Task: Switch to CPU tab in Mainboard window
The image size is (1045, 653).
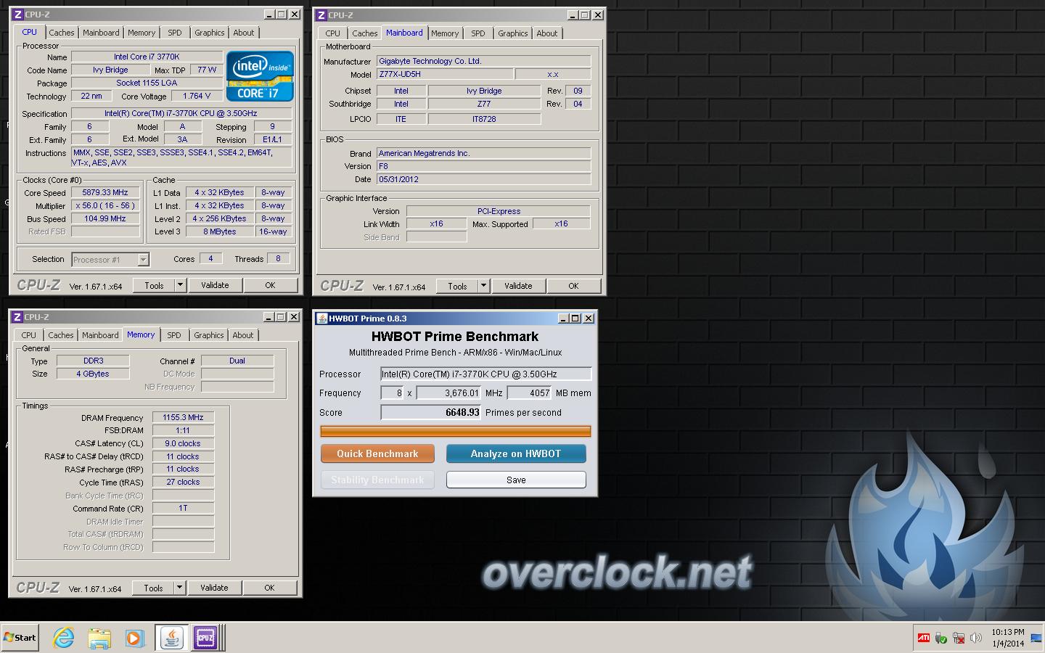Action: point(332,33)
